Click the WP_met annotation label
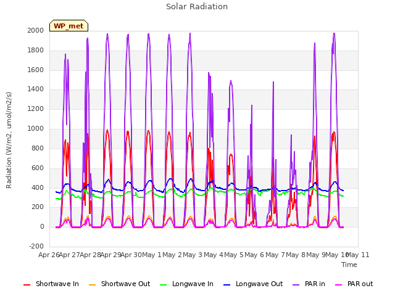 click(69, 26)
